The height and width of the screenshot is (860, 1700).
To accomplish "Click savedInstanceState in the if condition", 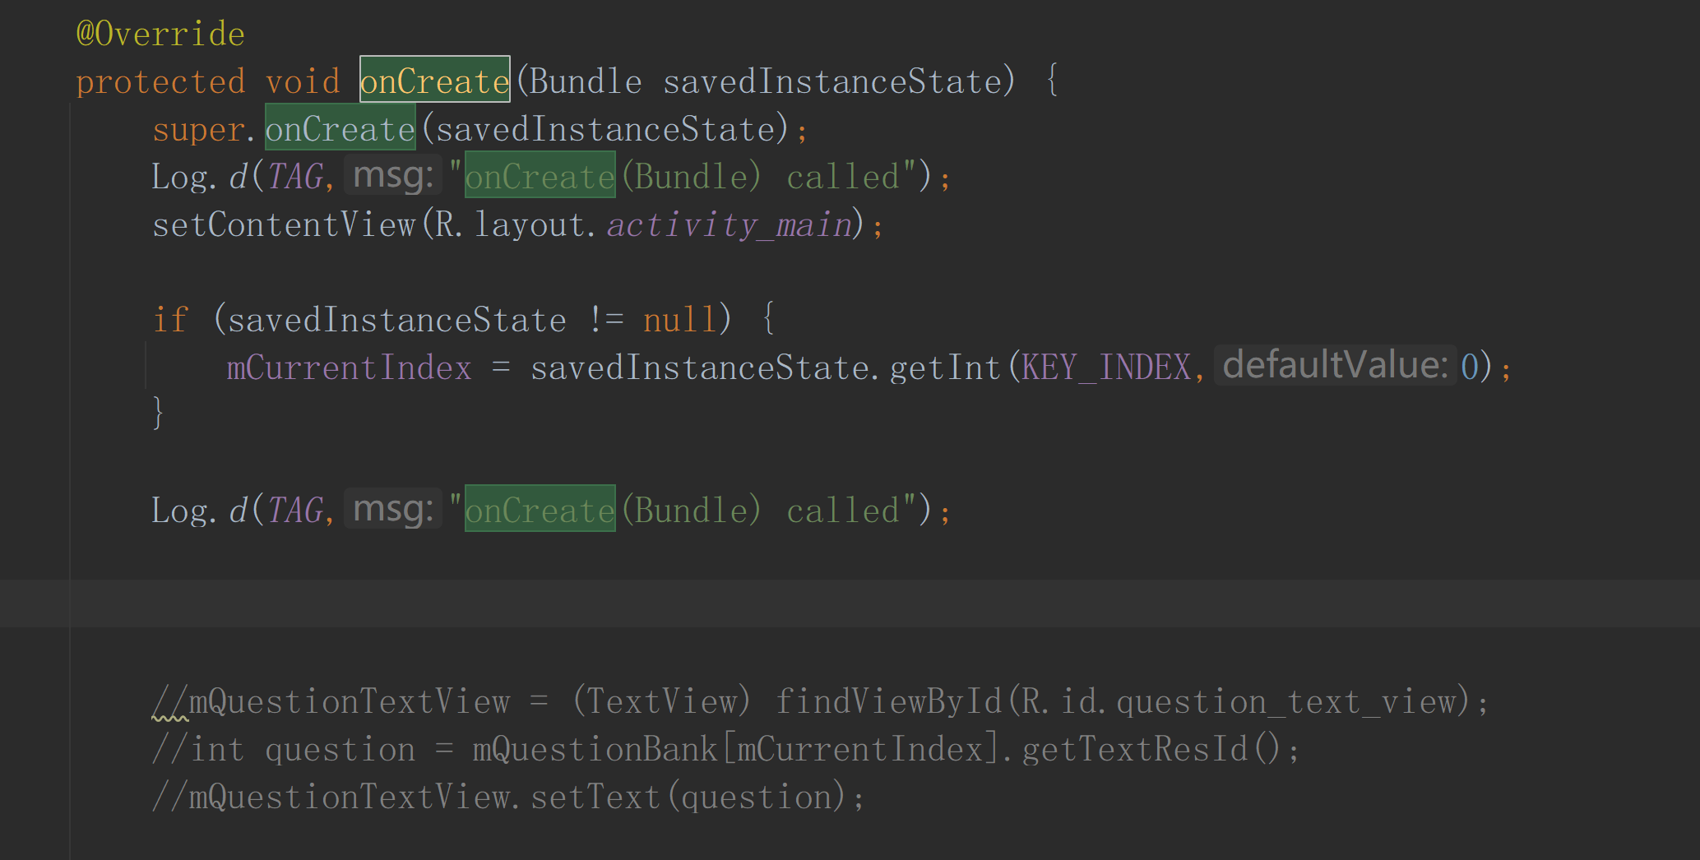I will [396, 321].
